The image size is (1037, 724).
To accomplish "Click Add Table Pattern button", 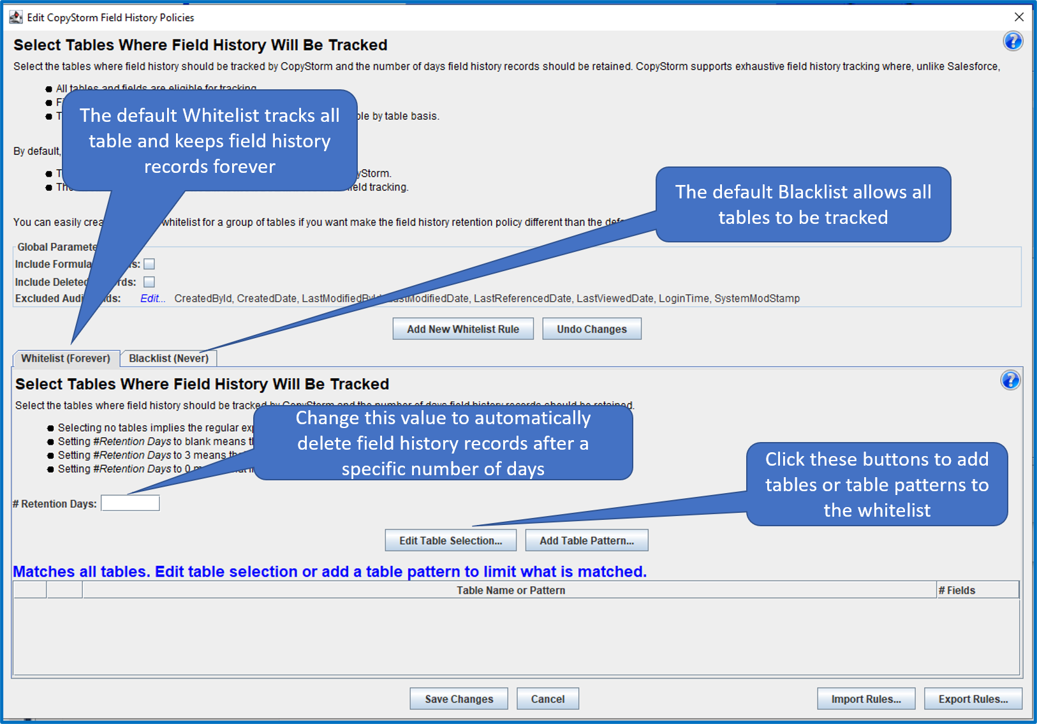I will pyautogui.click(x=587, y=540).
